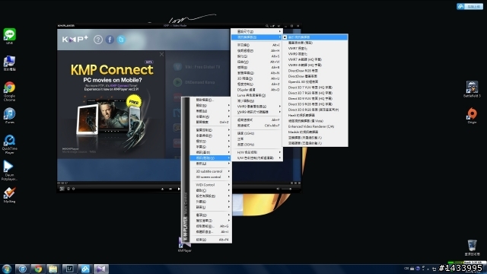Viewport: 487px width, 274px height.
Task: Open QuickTime Player desktop shortcut
Action: 10,145
